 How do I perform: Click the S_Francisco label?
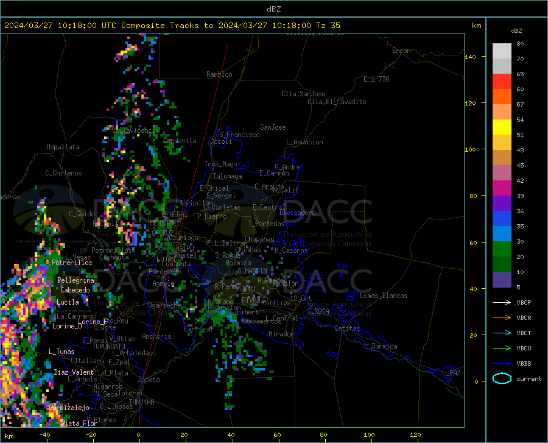click(x=239, y=135)
